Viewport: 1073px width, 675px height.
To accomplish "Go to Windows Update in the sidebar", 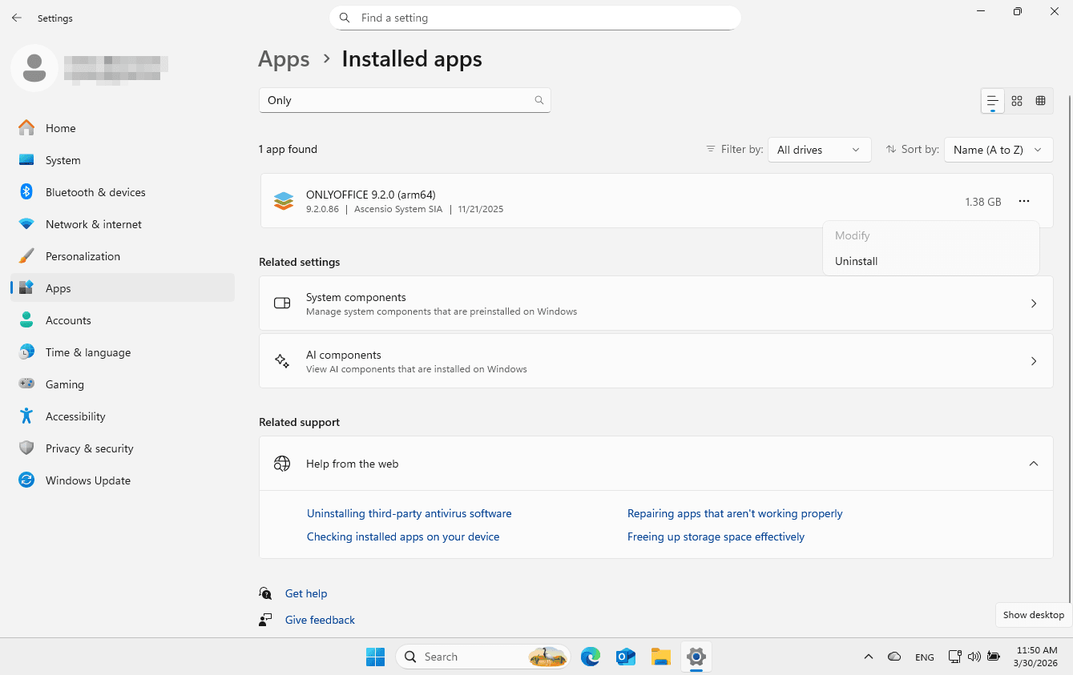I will point(87,480).
